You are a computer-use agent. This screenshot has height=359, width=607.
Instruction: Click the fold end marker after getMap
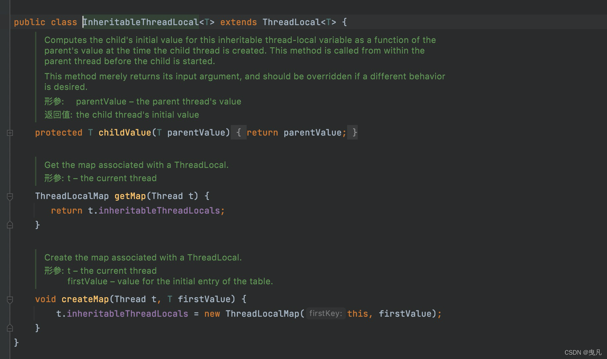pyautogui.click(x=10, y=225)
